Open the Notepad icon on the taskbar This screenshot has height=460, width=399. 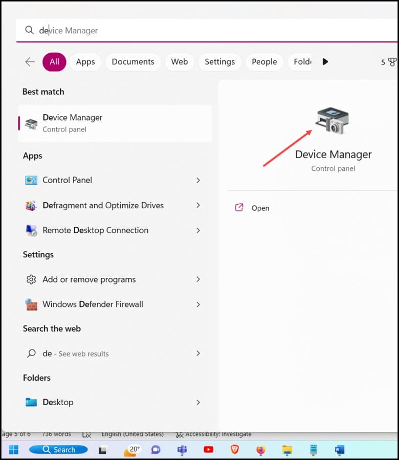point(314,450)
